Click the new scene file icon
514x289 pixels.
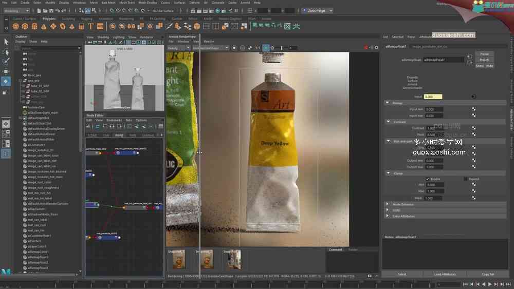click(39, 11)
